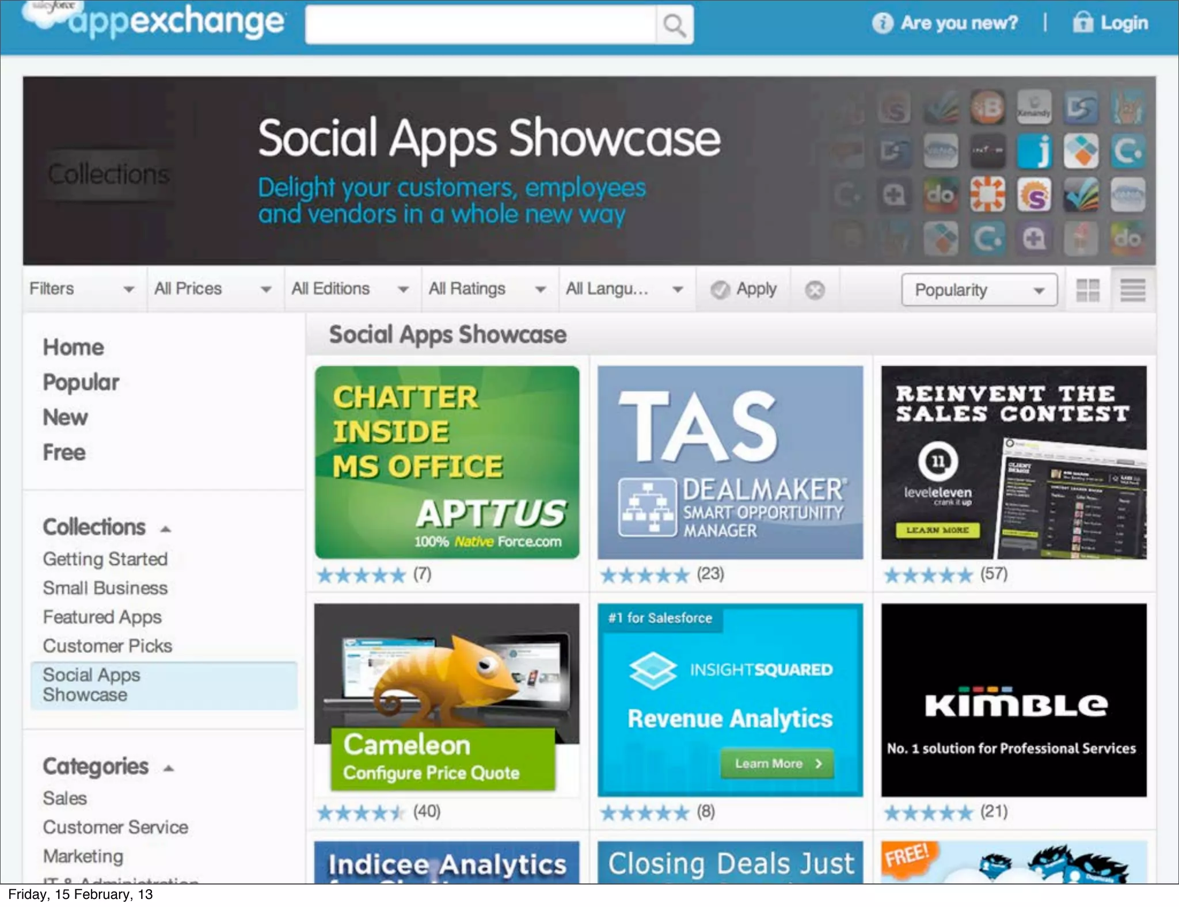Open Indicee Analytics app tile
Screen dimensions: 1179x907
click(447, 862)
